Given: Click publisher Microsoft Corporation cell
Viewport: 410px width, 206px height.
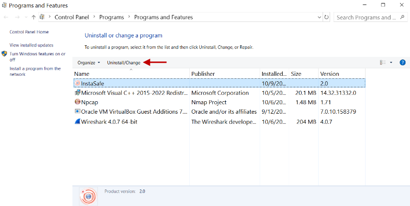Looking at the screenshot, I should click(220, 93).
